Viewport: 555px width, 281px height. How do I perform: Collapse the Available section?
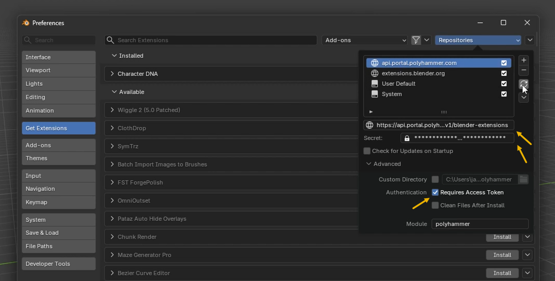(x=114, y=92)
